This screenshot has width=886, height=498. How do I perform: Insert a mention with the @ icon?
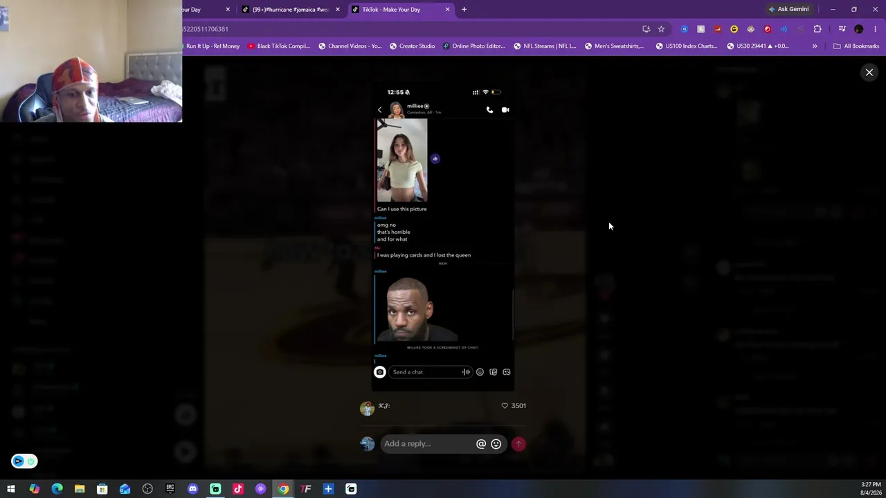coord(481,444)
